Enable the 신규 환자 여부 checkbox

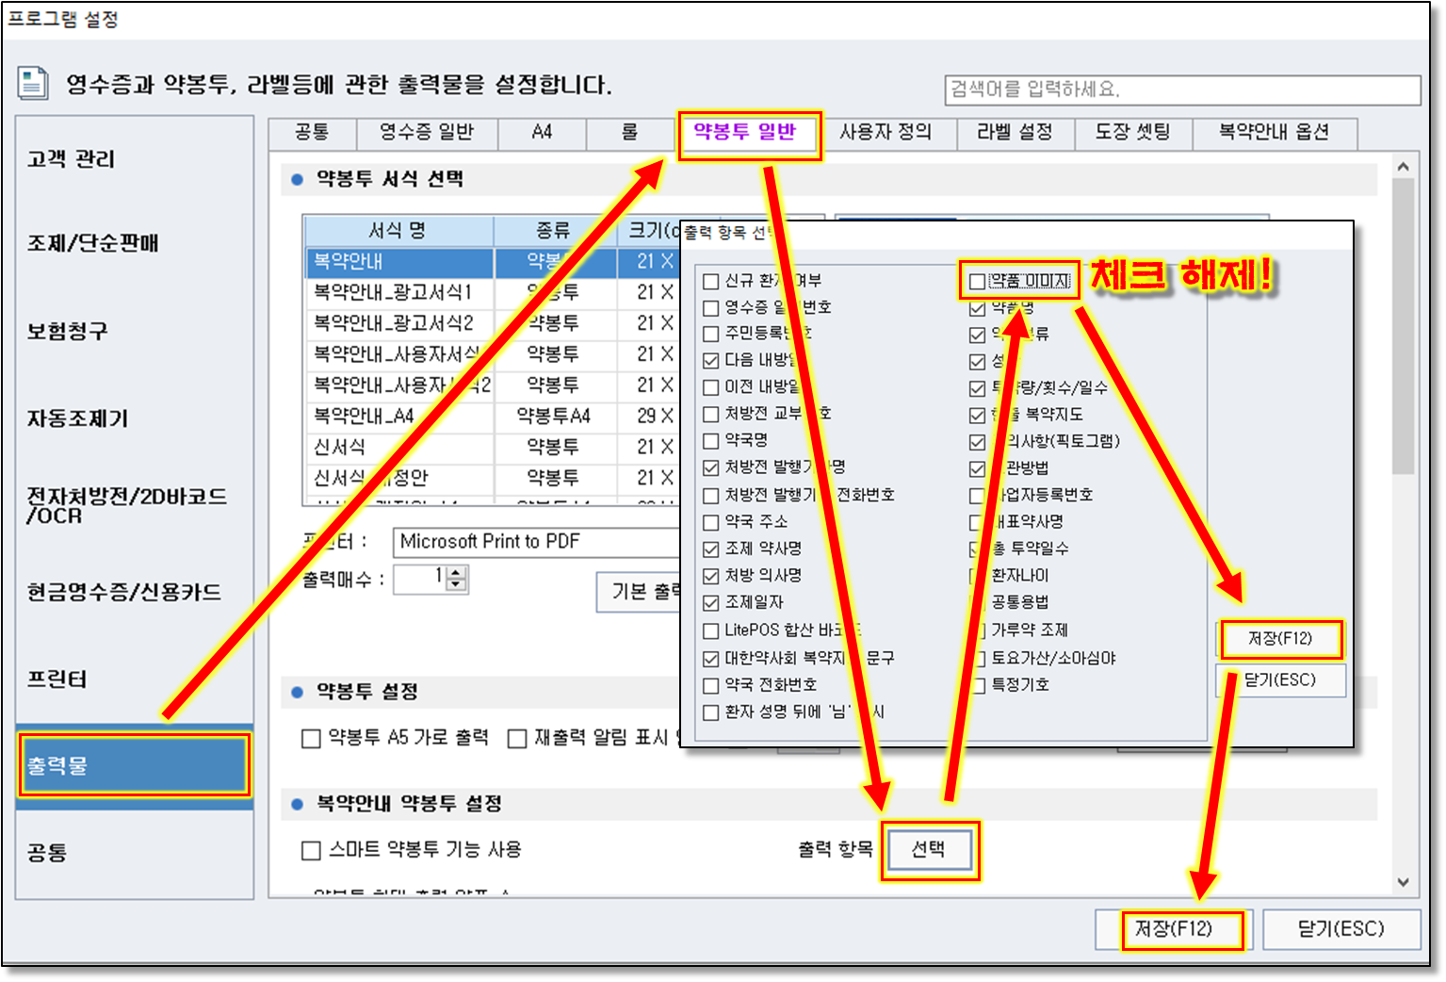(711, 282)
